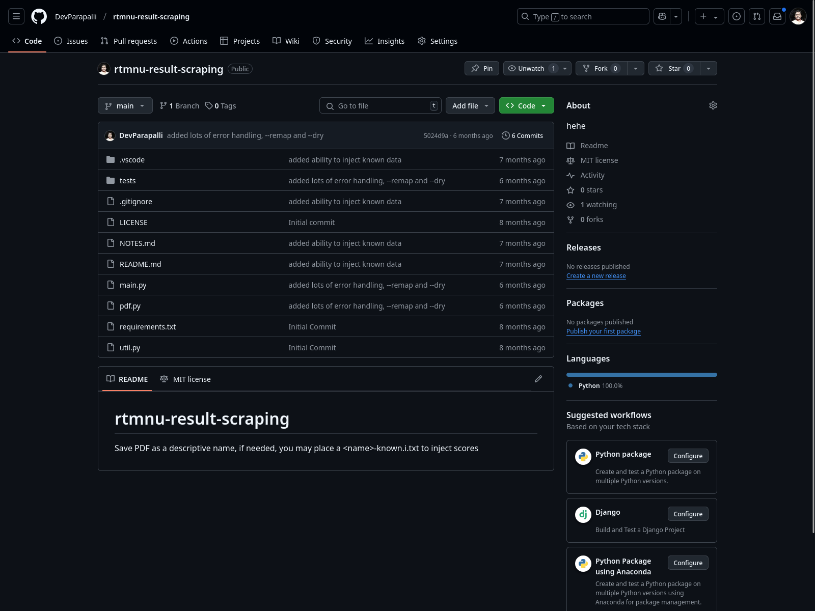Toggle Star on this repository
This screenshot has width=815, height=611.
click(x=673, y=68)
